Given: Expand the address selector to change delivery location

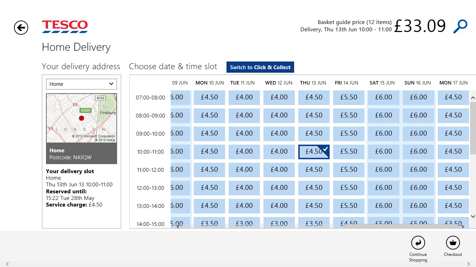Looking at the screenshot, I should pos(81,84).
